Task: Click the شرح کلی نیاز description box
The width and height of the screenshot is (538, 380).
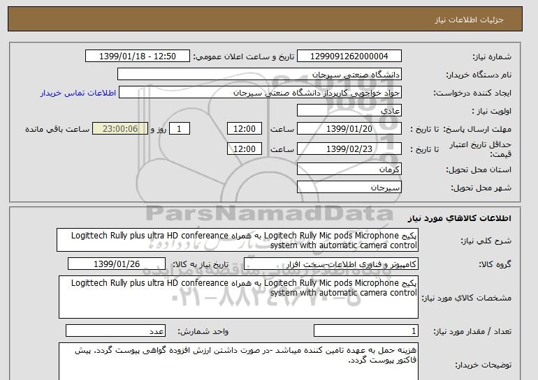Action: (x=238, y=241)
